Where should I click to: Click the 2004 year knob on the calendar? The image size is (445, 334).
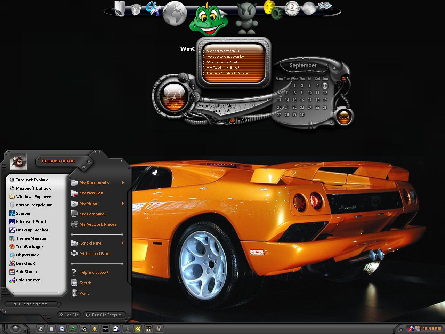[x=344, y=117]
